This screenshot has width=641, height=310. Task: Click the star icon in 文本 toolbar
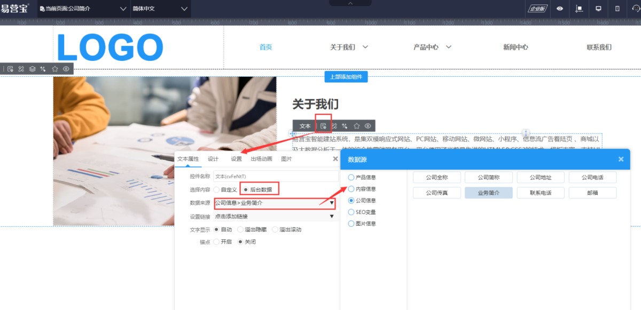click(x=357, y=126)
